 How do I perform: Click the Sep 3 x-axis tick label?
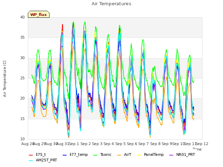(97, 144)
